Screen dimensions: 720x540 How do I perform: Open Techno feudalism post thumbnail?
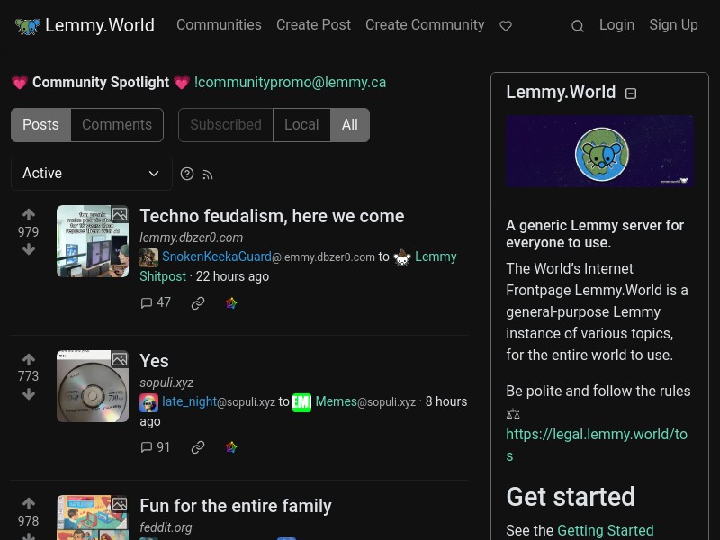pos(93,241)
